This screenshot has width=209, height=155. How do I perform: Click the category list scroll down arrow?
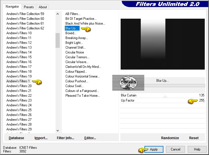click(x=57, y=131)
